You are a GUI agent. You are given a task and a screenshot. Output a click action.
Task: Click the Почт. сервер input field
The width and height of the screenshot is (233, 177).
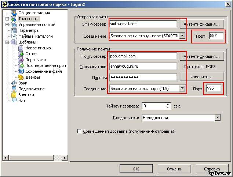(x=143, y=56)
